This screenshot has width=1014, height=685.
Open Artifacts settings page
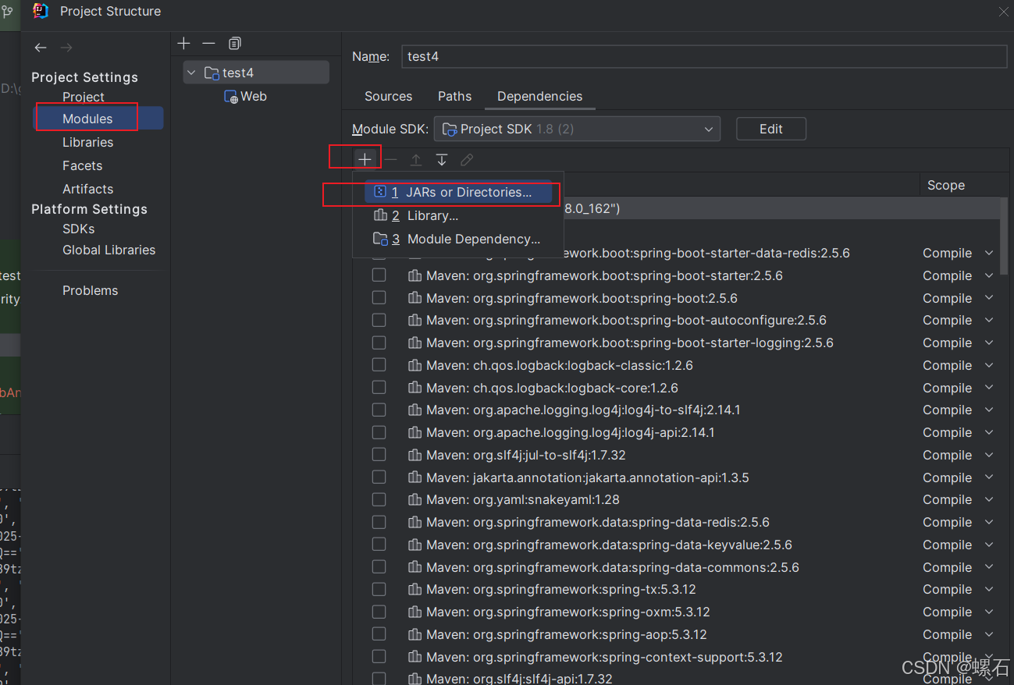(87, 189)
